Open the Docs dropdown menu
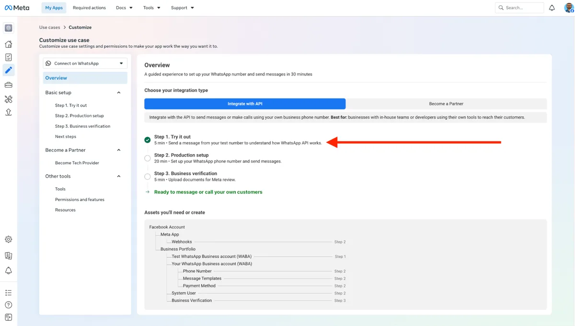The width and height of the screenshot is (575, 326). click(124, 8)
